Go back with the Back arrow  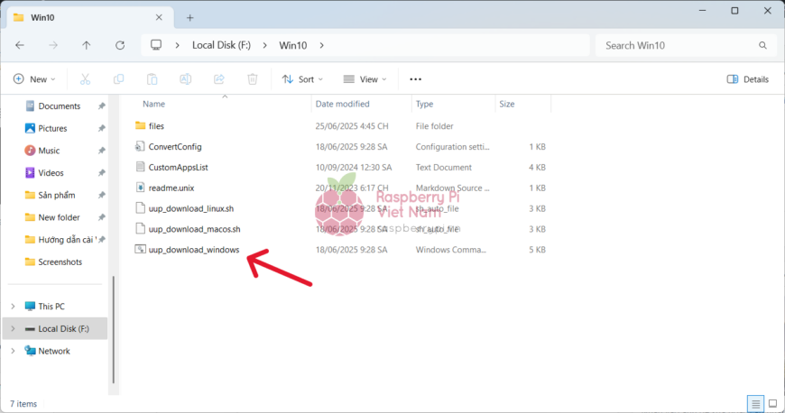point(20,46)
